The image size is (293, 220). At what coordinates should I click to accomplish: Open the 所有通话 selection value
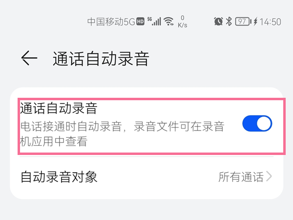point(241,176)
